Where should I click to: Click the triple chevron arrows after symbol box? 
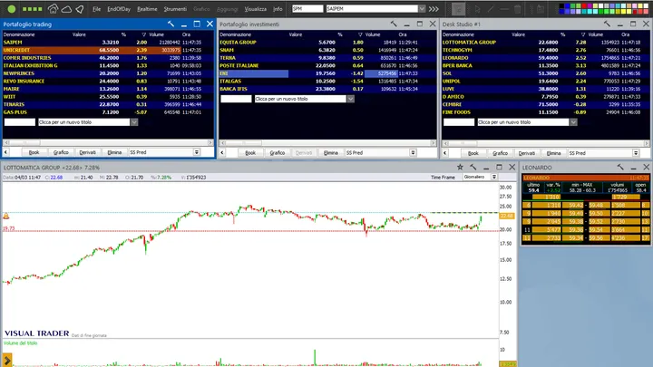pyautogui.click(x=434, y=9)
